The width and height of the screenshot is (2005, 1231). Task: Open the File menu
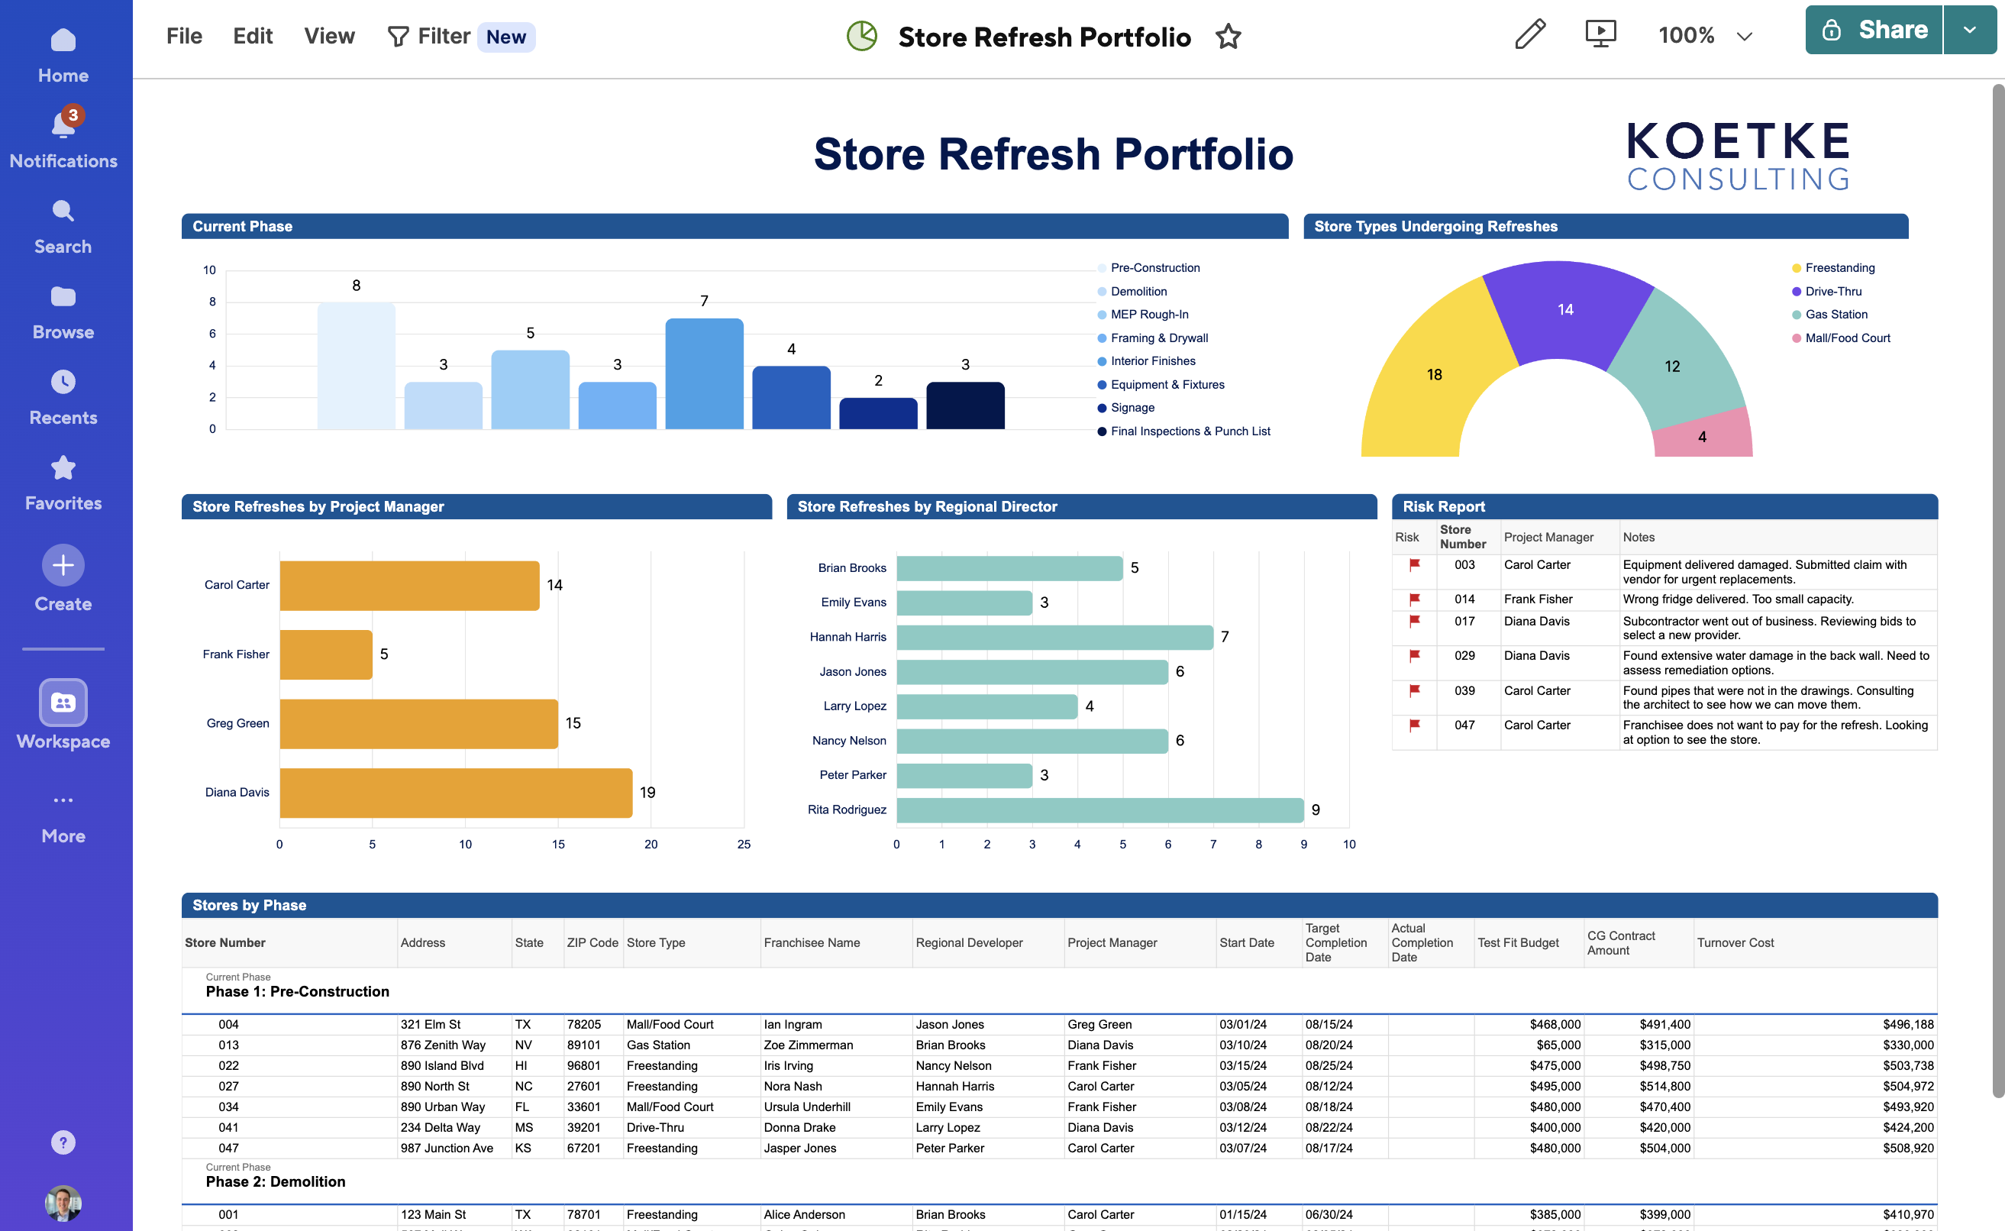[x=184, y=36]
